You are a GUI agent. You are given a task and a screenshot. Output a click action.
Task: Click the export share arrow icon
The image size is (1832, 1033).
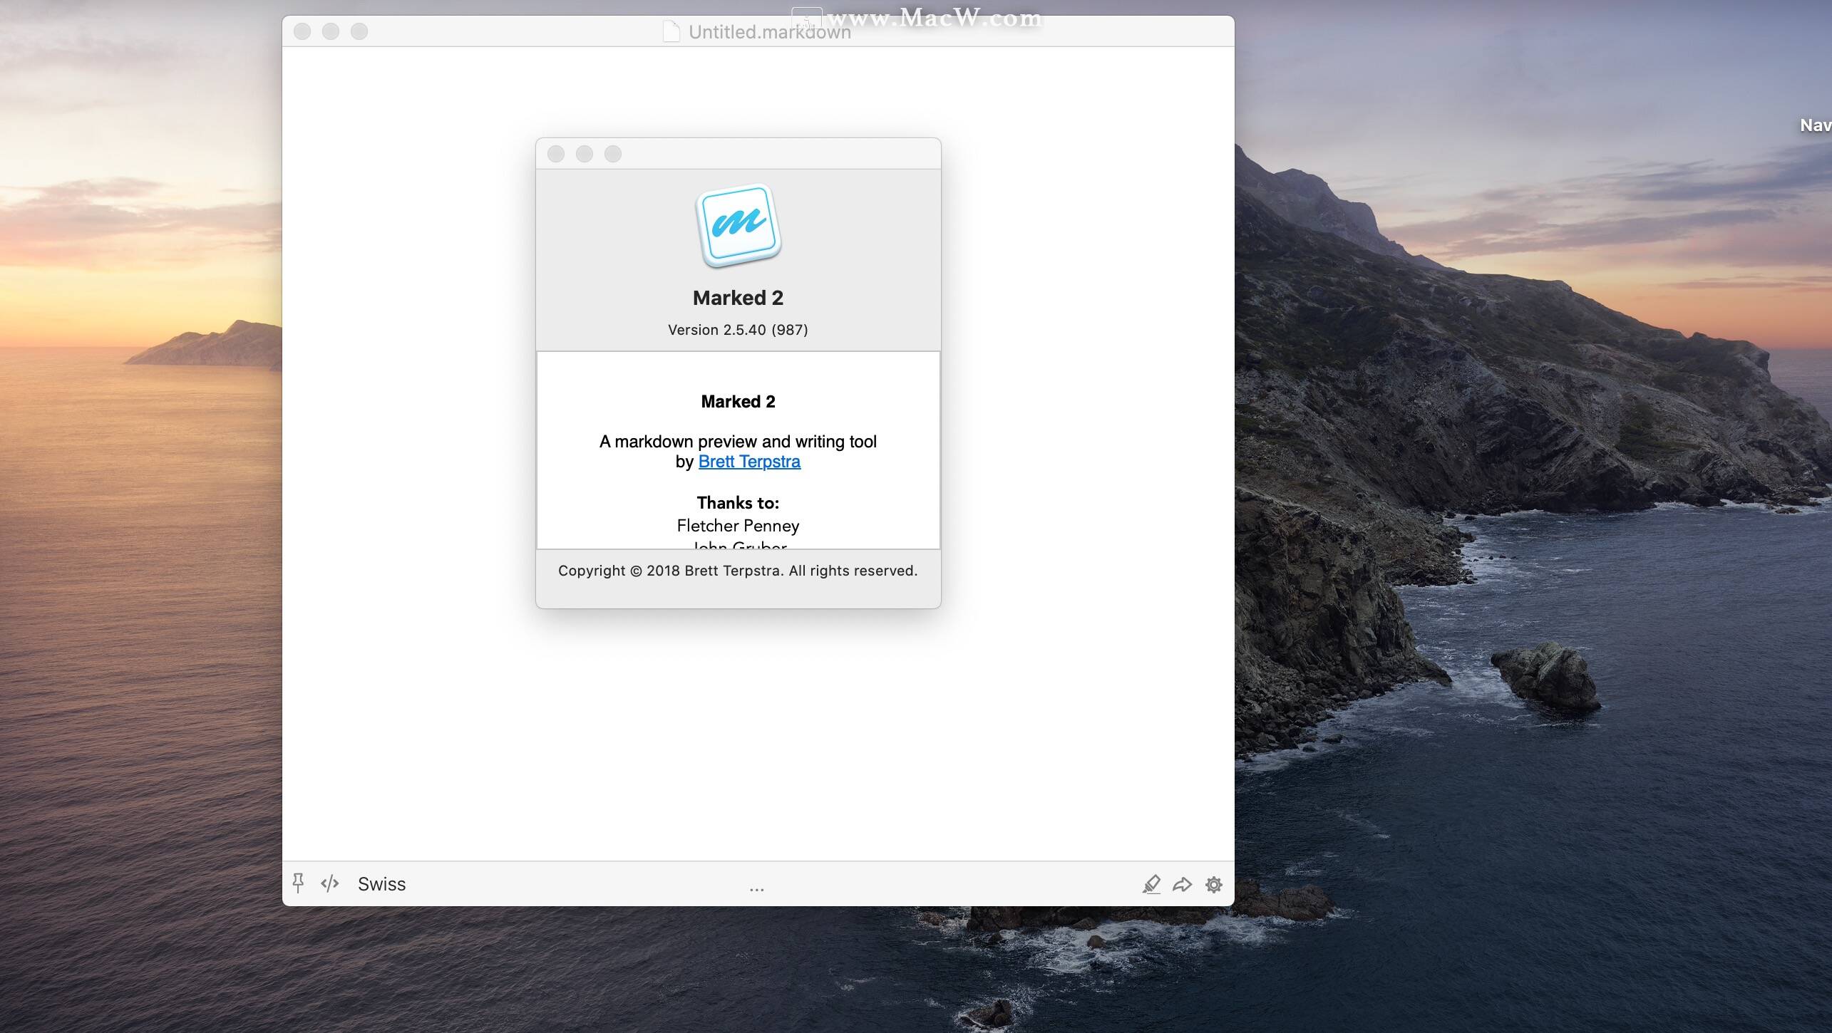pos(1182,884)
